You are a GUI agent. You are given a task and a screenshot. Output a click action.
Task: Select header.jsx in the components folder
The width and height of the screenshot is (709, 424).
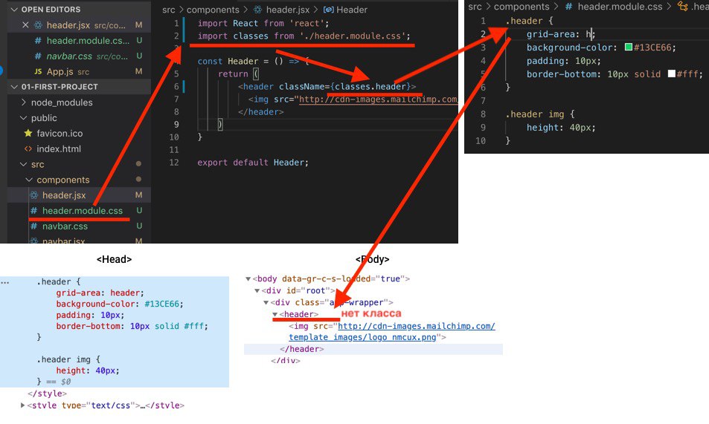click(64, 195)
